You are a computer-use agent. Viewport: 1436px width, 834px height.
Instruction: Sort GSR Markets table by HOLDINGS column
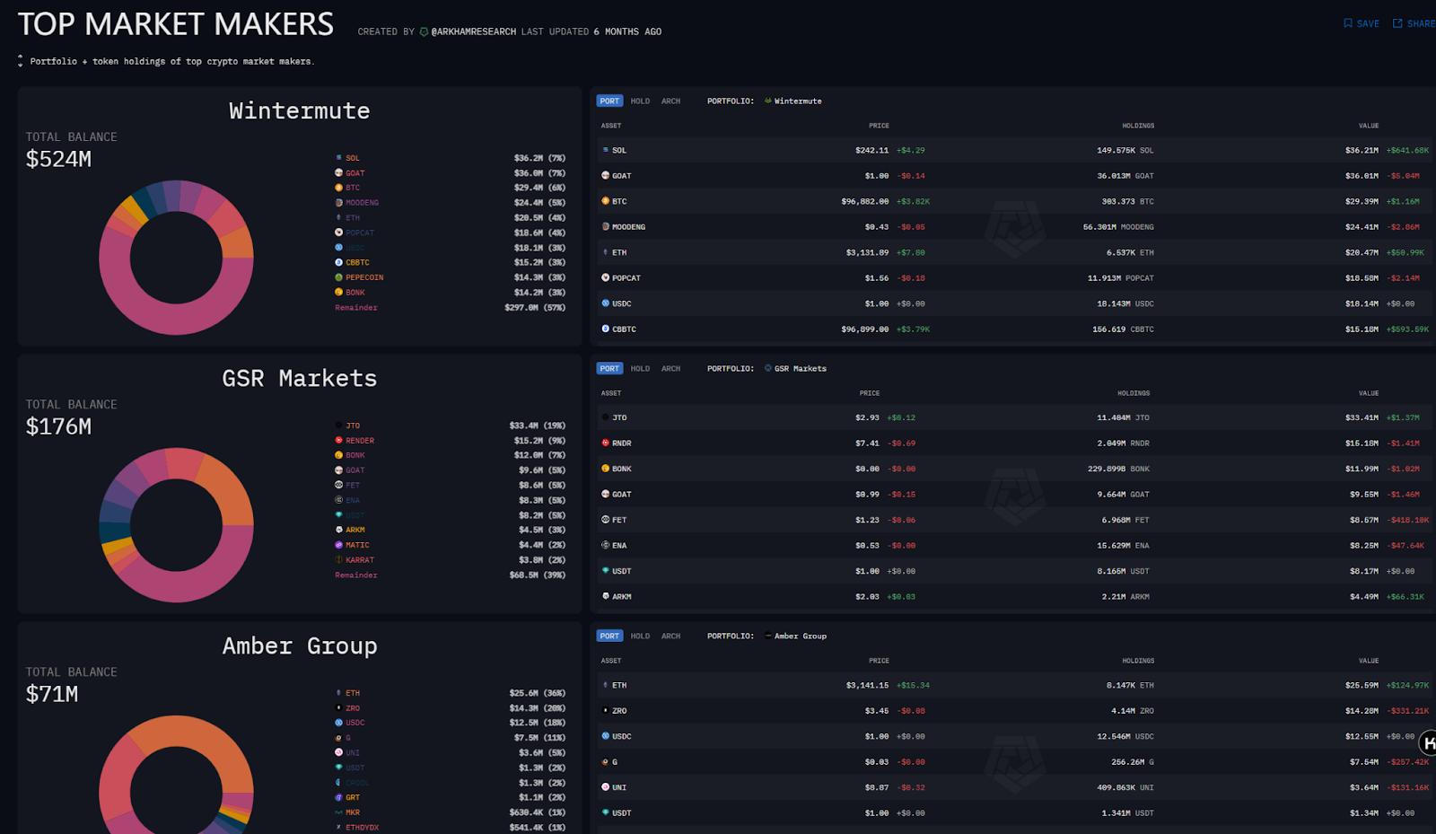(1134, 393)
